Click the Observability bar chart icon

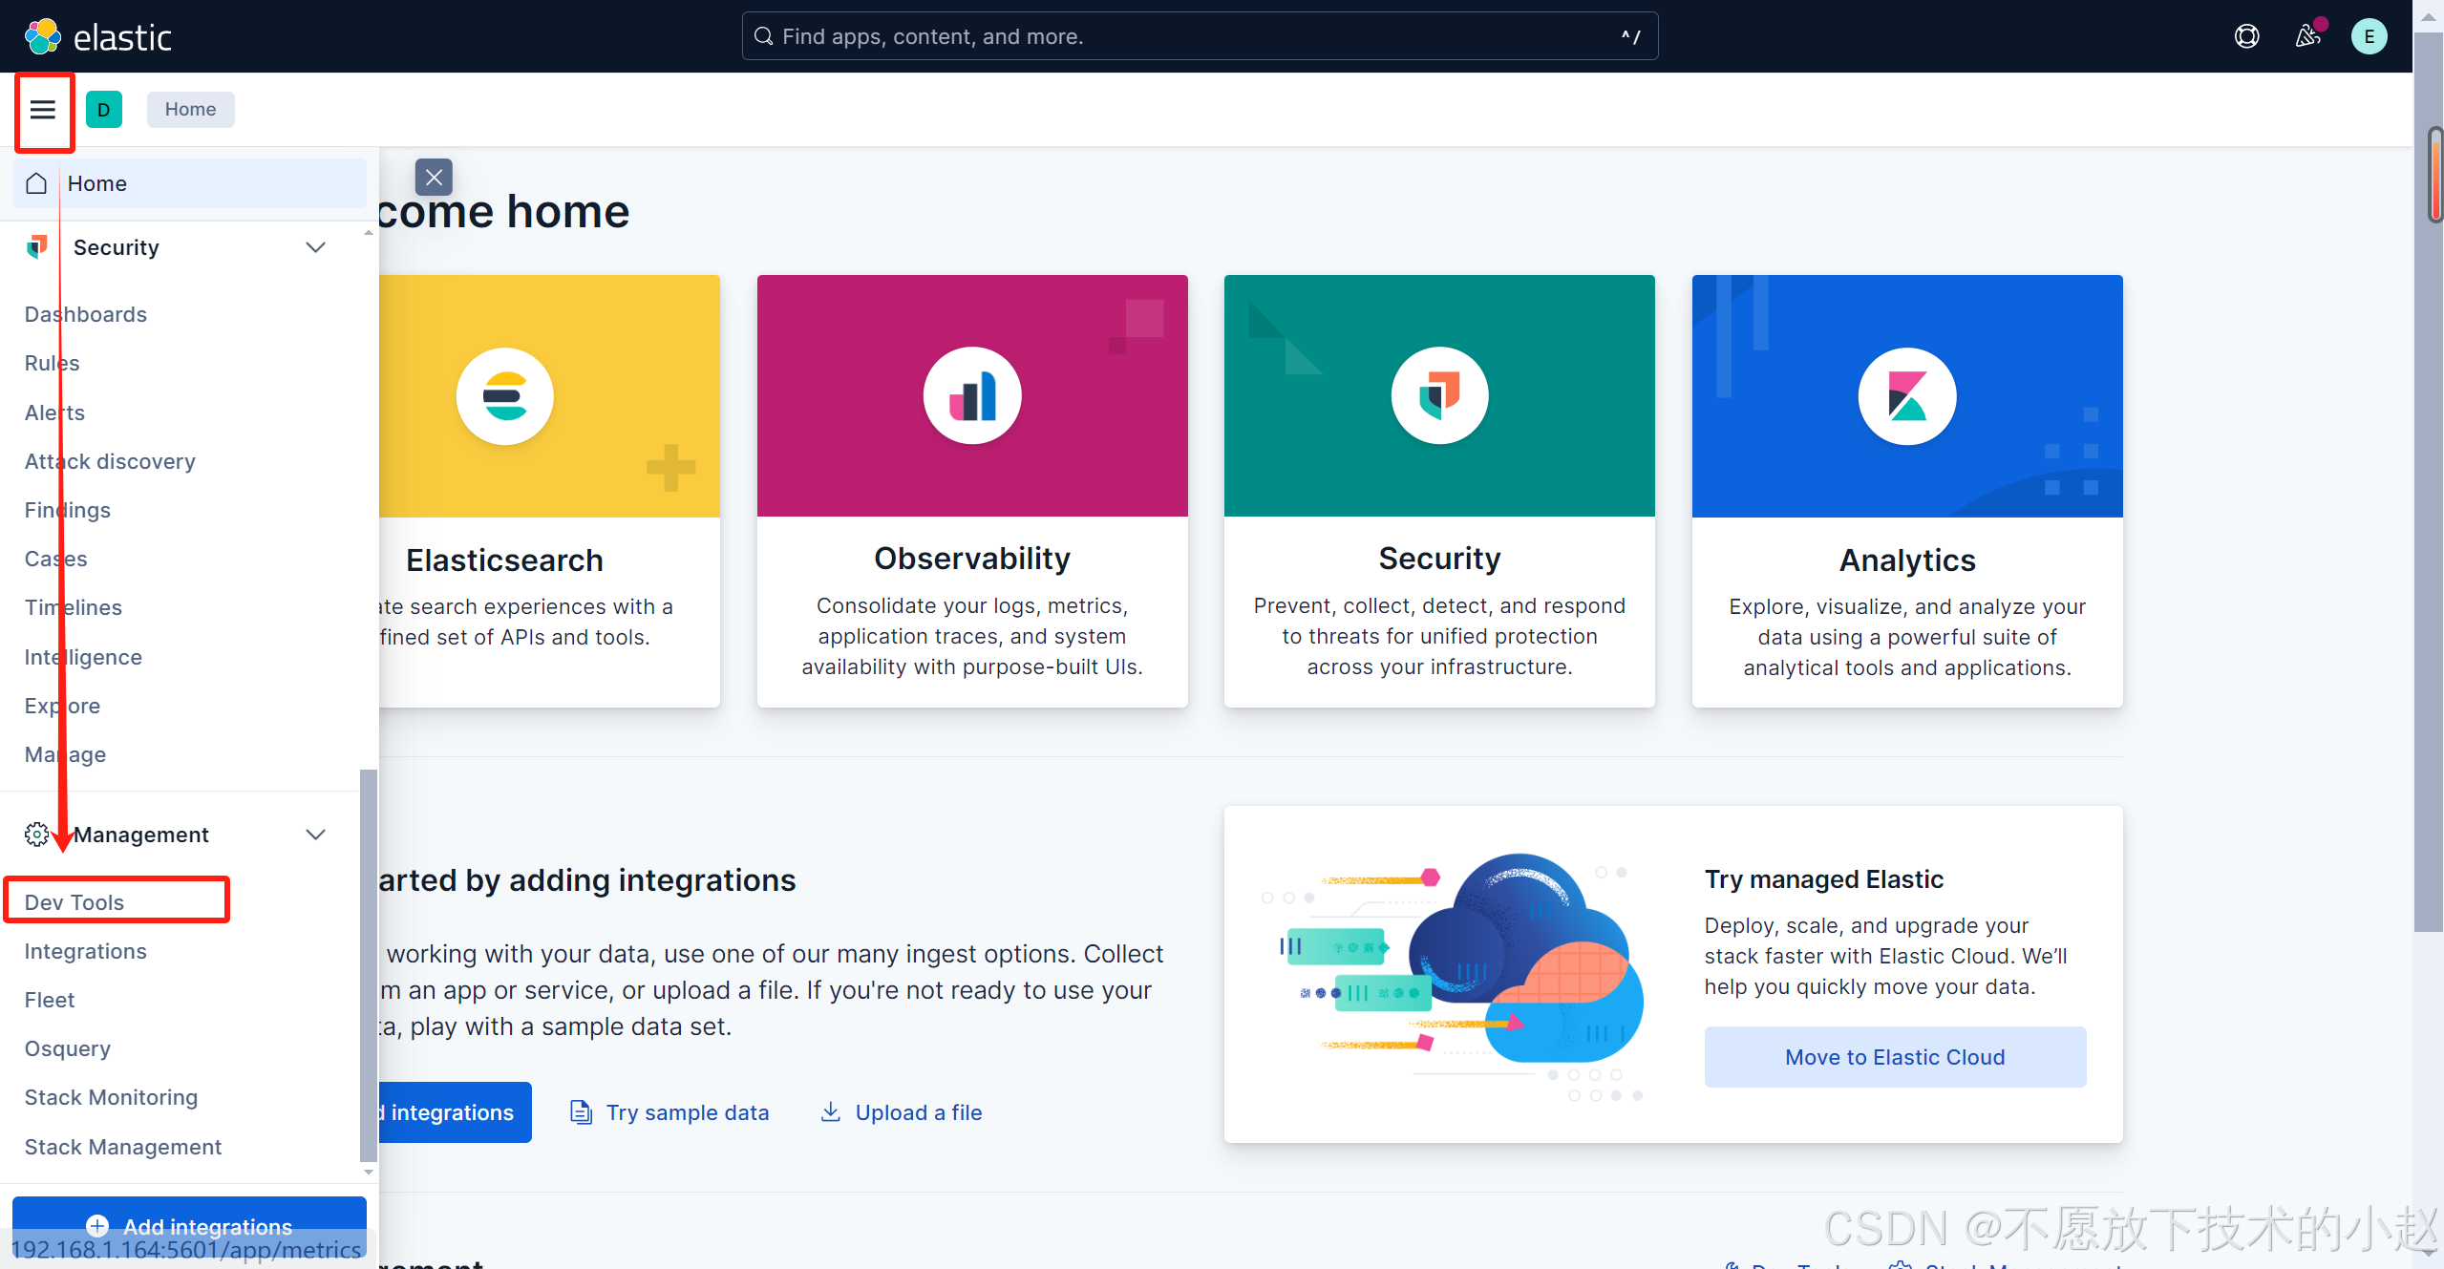coord(971,396)
